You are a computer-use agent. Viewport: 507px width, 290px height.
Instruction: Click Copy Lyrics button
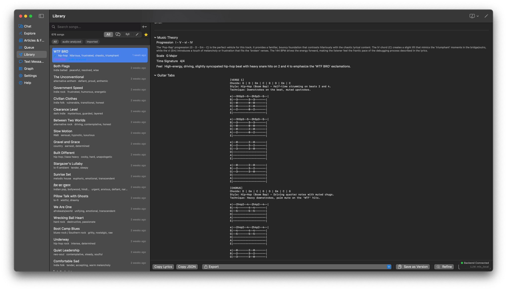(x=163, y=267)
